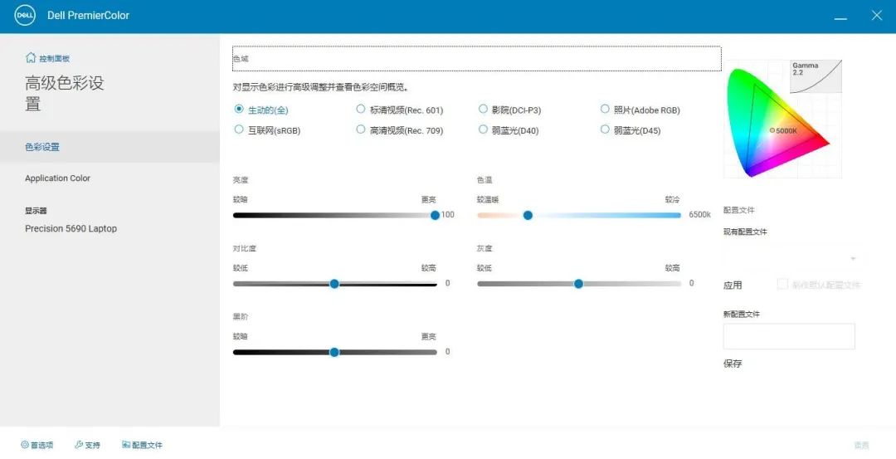The width and height of the screenshot is (896, 459).
Task: Open 首选项 preferences at bottom
Action: point(37,445)
